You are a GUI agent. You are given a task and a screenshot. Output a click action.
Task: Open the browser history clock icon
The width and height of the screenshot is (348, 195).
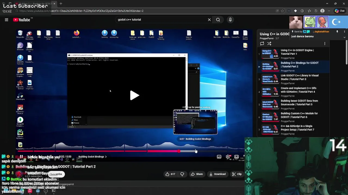(316, 11)
